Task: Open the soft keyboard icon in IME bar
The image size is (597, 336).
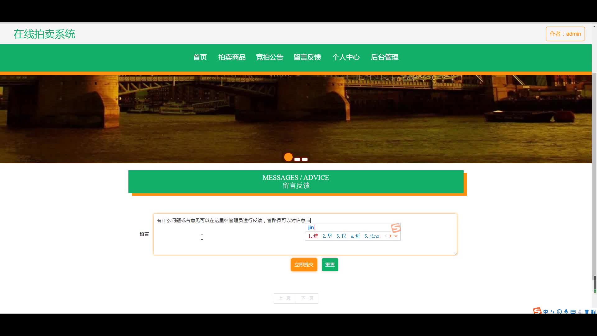Action: pyautogui.click(x=573, y=311)
